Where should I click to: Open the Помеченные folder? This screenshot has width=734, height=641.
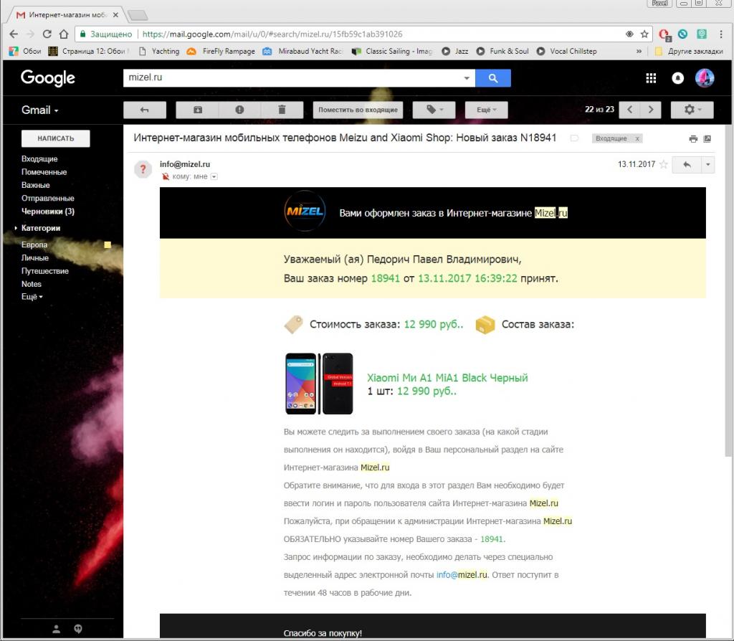point(44,172)
